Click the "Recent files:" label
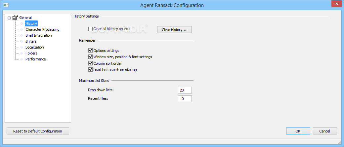Viewport: 344px width, 147px height. point(98,98)
